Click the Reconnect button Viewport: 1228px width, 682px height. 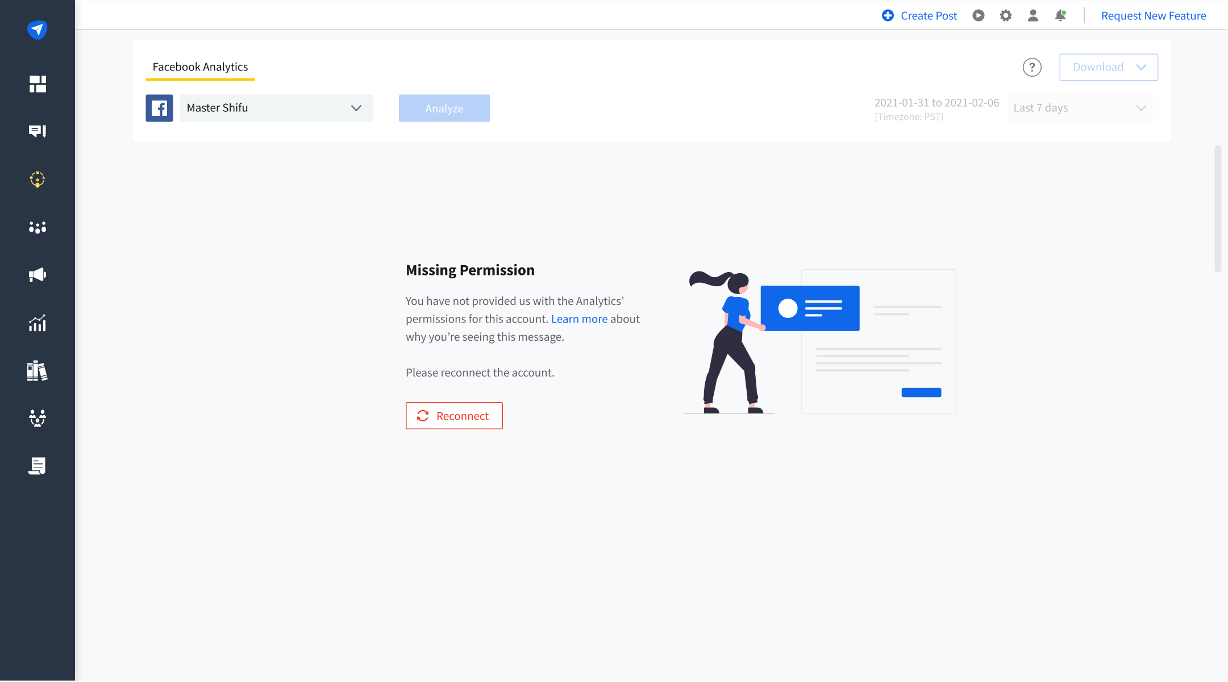click(x=454, y=416)
